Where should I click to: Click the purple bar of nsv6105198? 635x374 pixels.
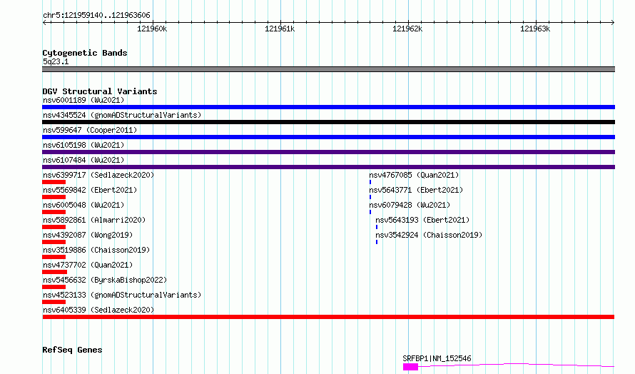tap(328, 152)
